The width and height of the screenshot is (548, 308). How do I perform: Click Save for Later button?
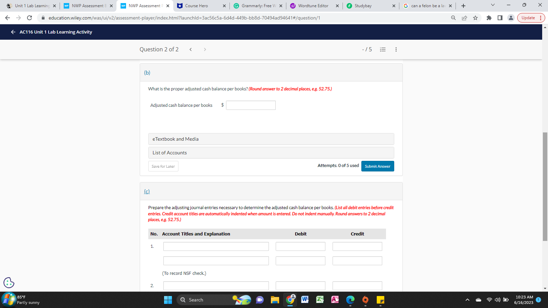point(163,166)
